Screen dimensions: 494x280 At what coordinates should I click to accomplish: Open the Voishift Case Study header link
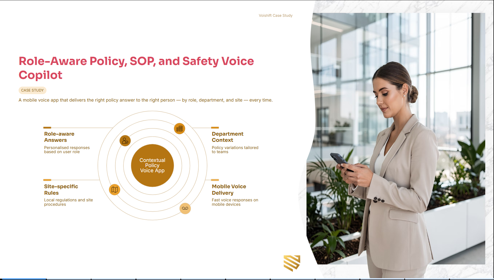(x=275, y=15)
